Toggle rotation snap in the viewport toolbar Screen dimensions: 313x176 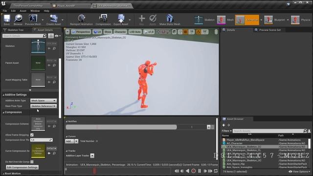coord(198,32)
